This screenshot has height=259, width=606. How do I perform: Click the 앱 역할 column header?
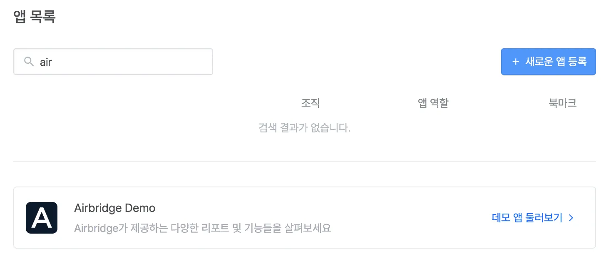click(x=433, y=103)
